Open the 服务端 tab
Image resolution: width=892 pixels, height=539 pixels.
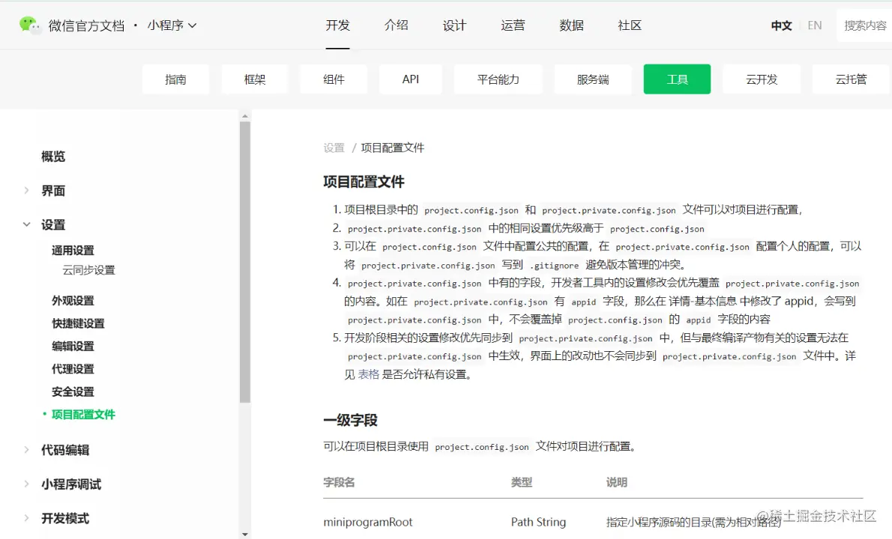(593, 79)
